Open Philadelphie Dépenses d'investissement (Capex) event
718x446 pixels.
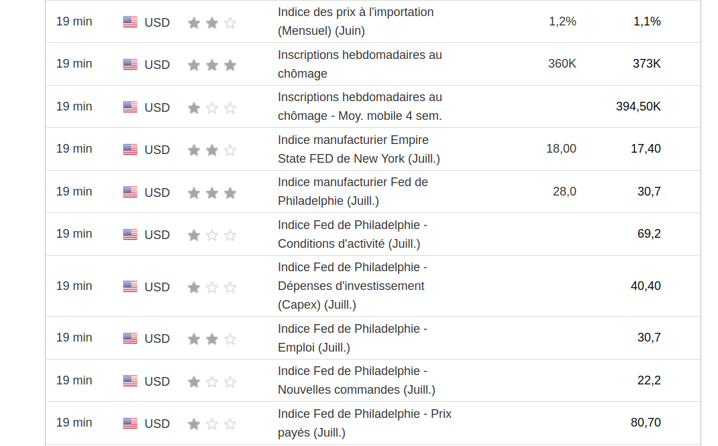coord(352,286)
